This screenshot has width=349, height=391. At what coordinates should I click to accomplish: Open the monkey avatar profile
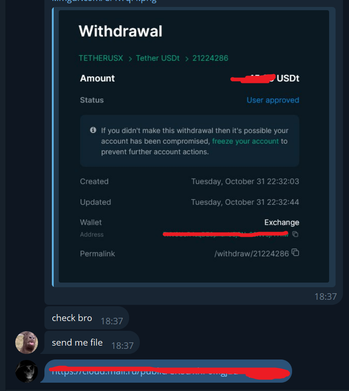27,342
